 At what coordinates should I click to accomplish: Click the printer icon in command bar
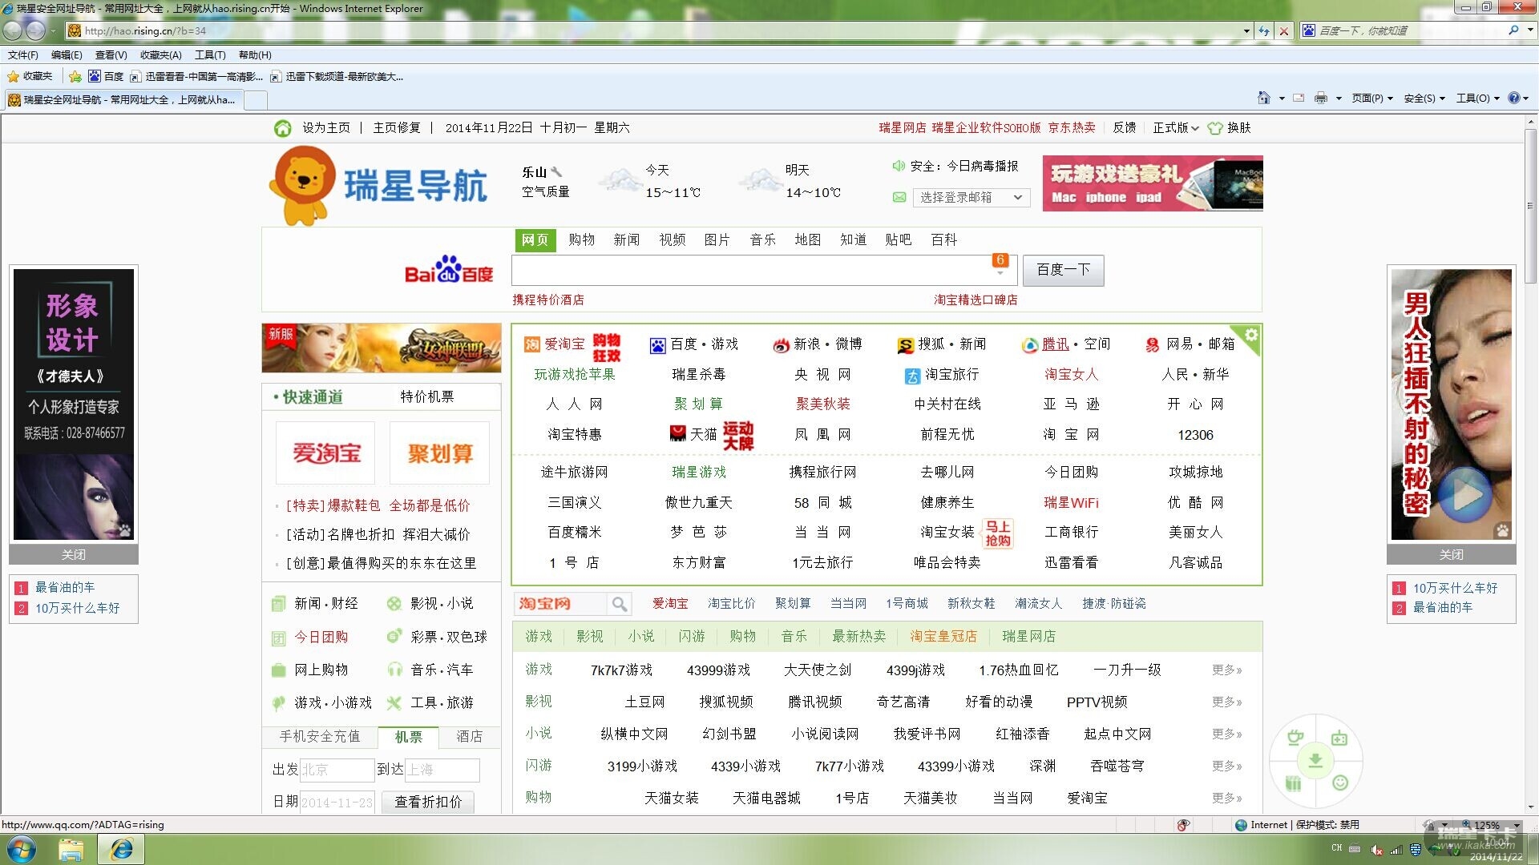(1320, 98)
